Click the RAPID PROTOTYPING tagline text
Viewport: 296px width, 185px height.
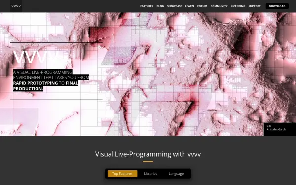coord(36,83)
